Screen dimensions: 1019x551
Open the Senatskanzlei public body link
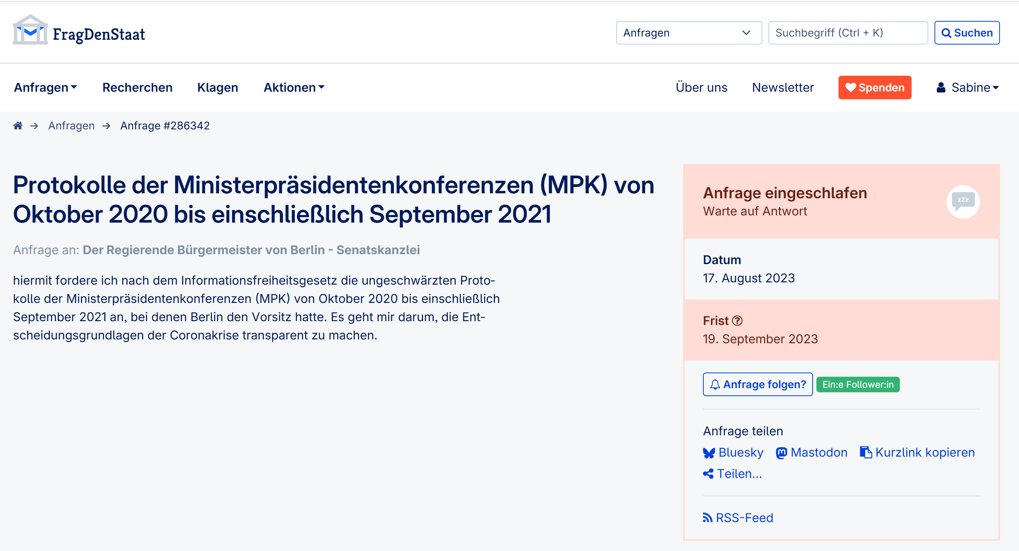point(251,250)
